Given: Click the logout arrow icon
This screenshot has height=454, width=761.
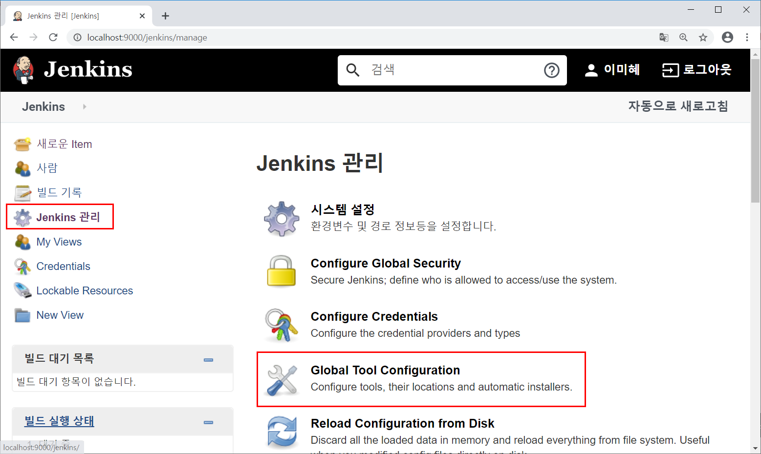Looking at the screenshot, I should point(671,70).
